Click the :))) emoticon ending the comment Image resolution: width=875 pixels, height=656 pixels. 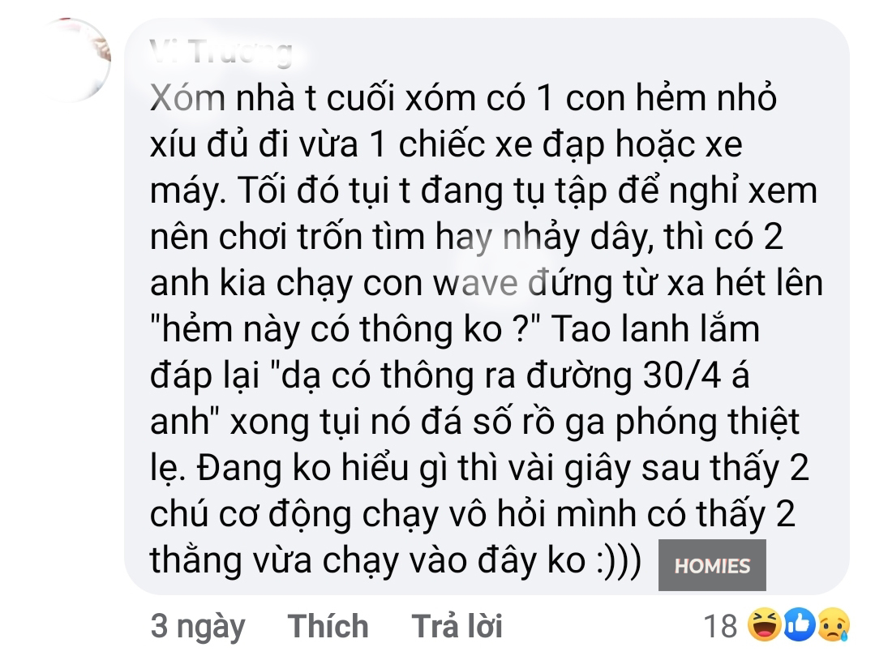(x=619, y=560)
